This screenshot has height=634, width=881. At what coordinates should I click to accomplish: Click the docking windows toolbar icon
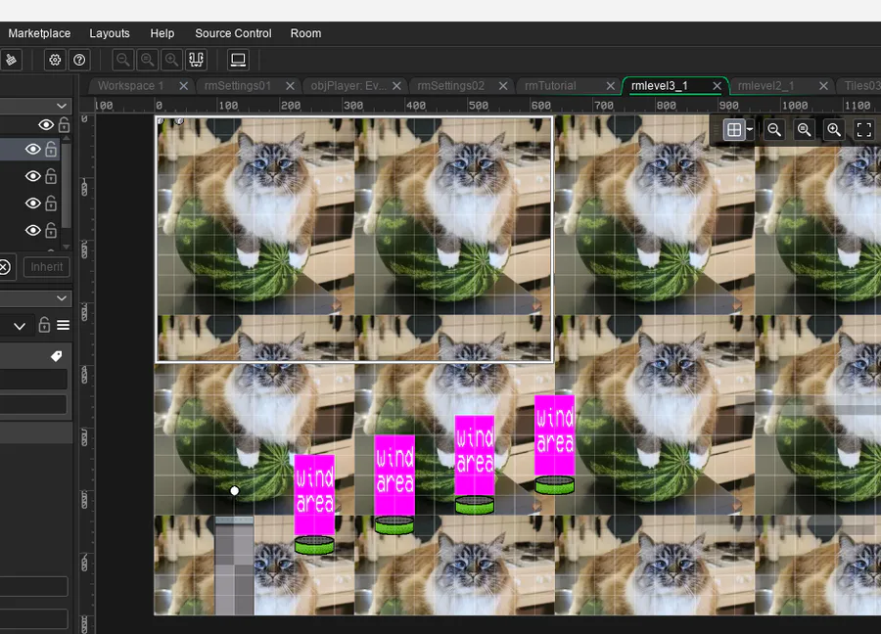tap(196, 60)
